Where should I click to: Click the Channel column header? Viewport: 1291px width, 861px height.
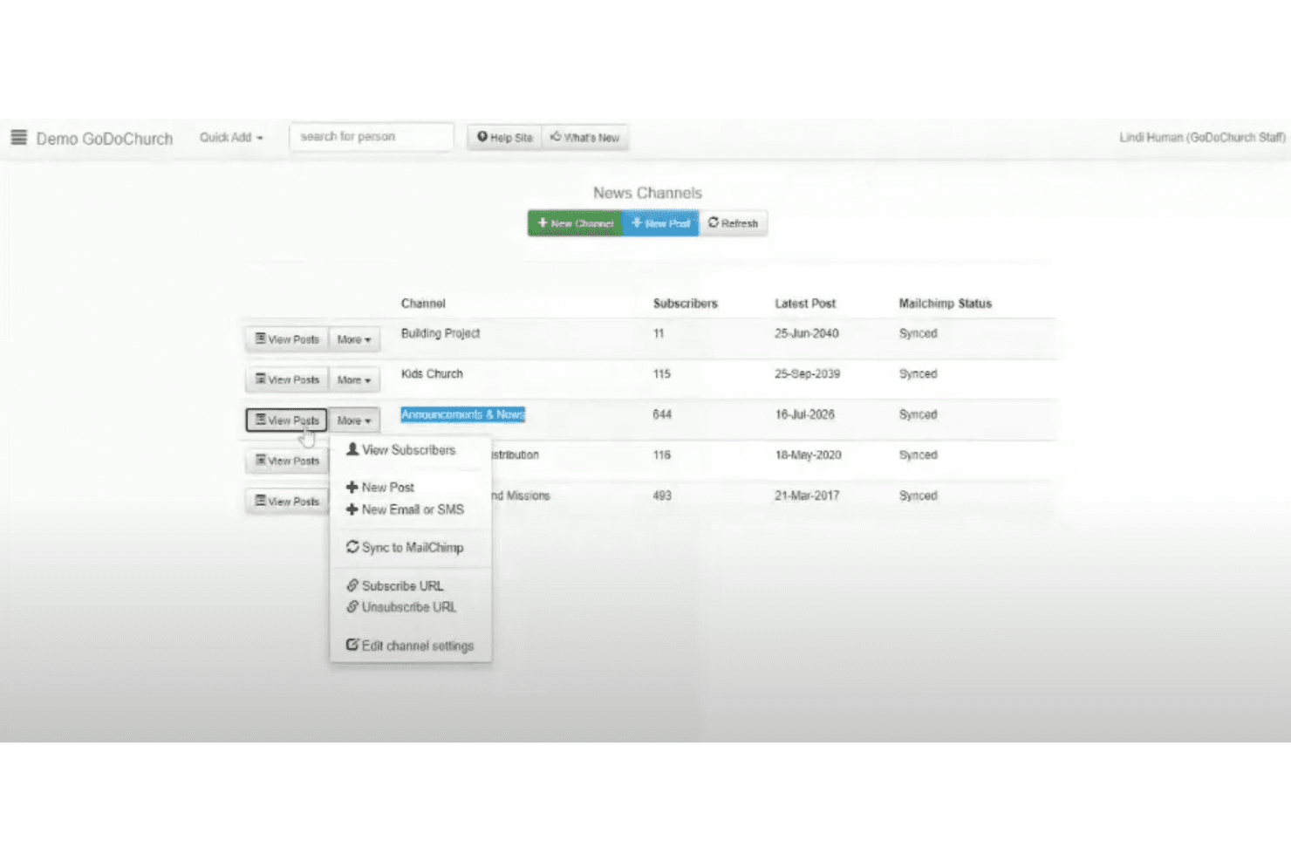point(423,304)
